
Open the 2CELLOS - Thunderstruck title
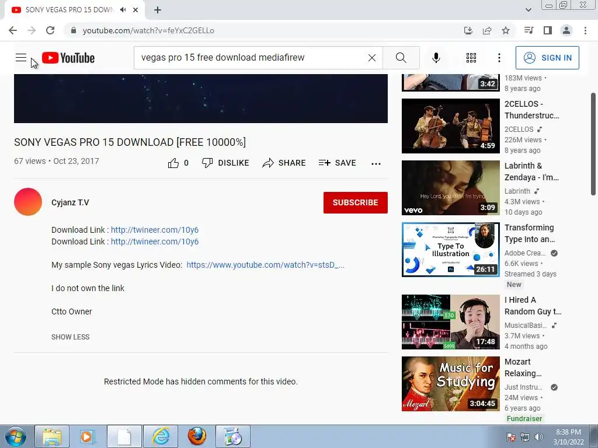[531, 110]
